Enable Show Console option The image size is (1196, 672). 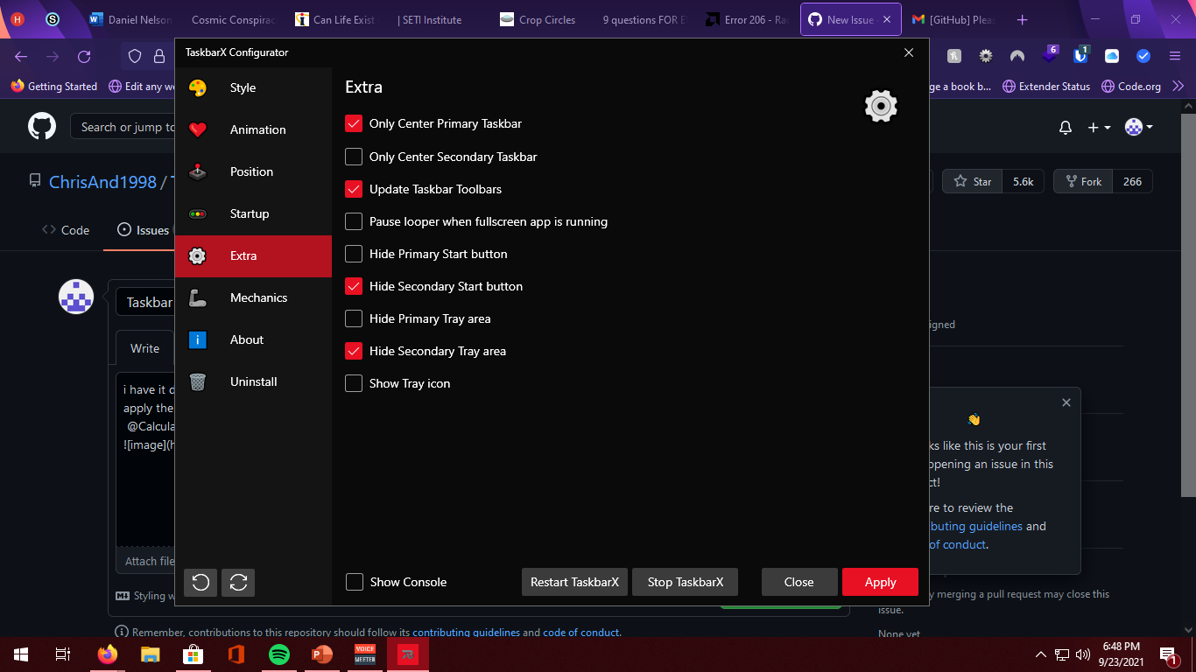[354, 582]
